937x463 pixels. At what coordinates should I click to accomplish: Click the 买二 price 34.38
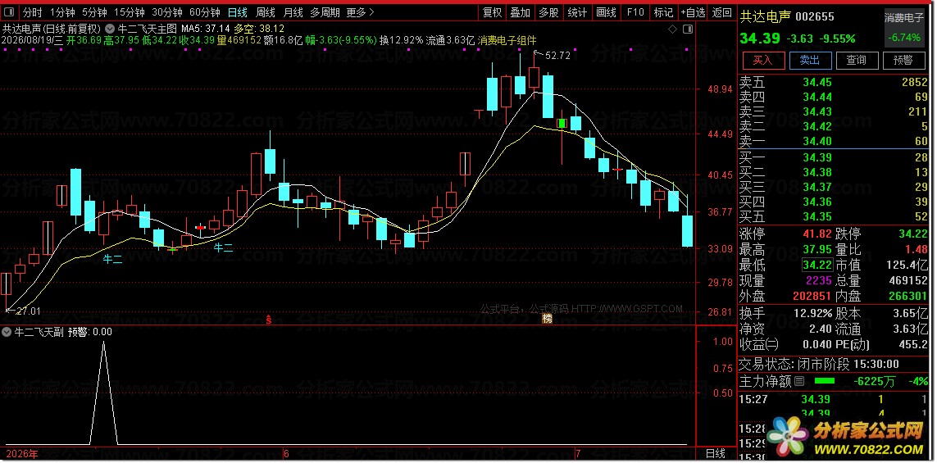[816, 172]
